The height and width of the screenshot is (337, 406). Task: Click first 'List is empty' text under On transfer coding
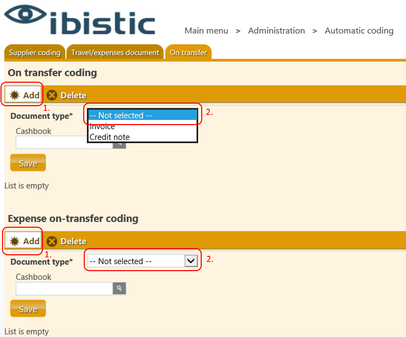click(x=27, y=186)
